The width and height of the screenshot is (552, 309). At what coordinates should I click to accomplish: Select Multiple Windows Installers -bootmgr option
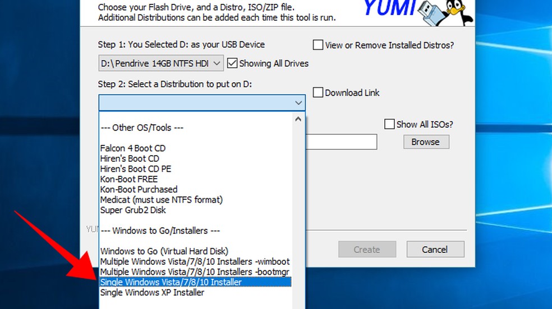pos(195,272)
